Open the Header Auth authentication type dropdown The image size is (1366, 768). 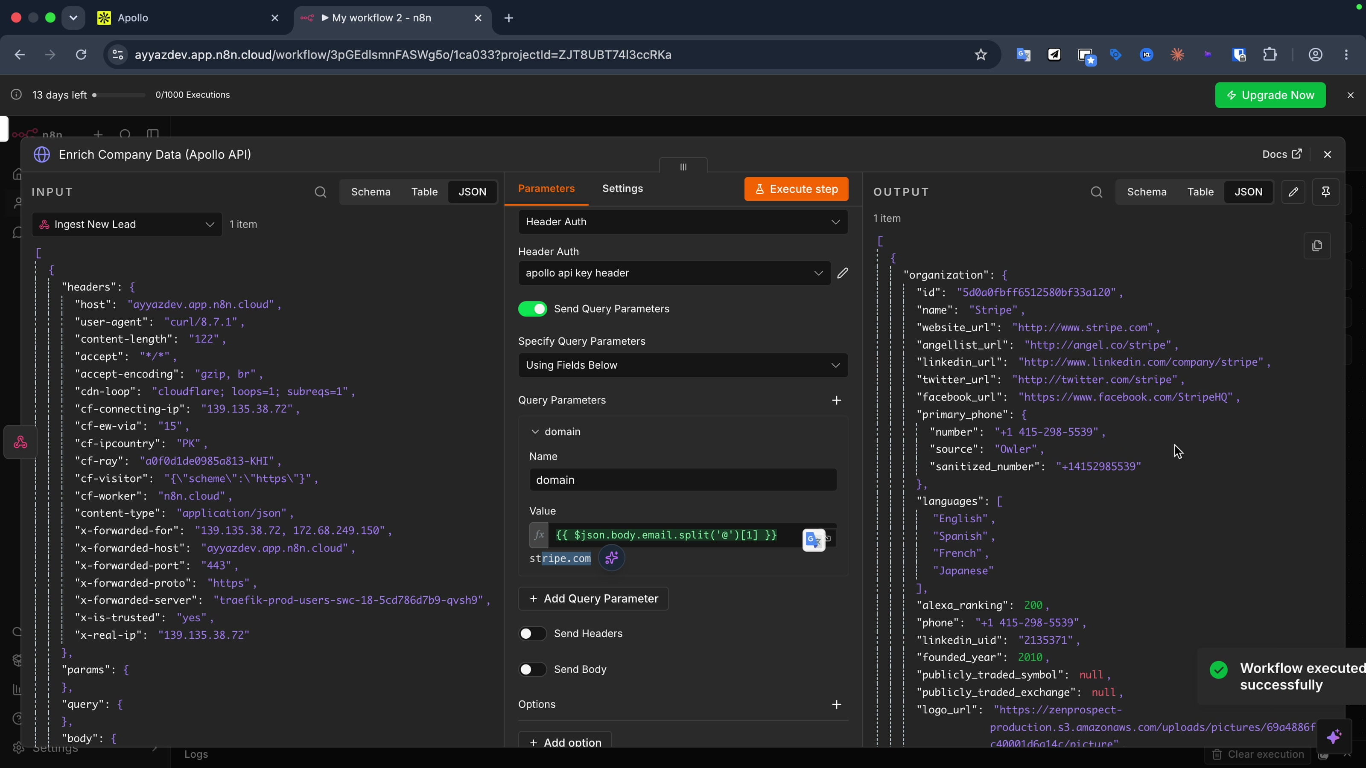[683, 222]
